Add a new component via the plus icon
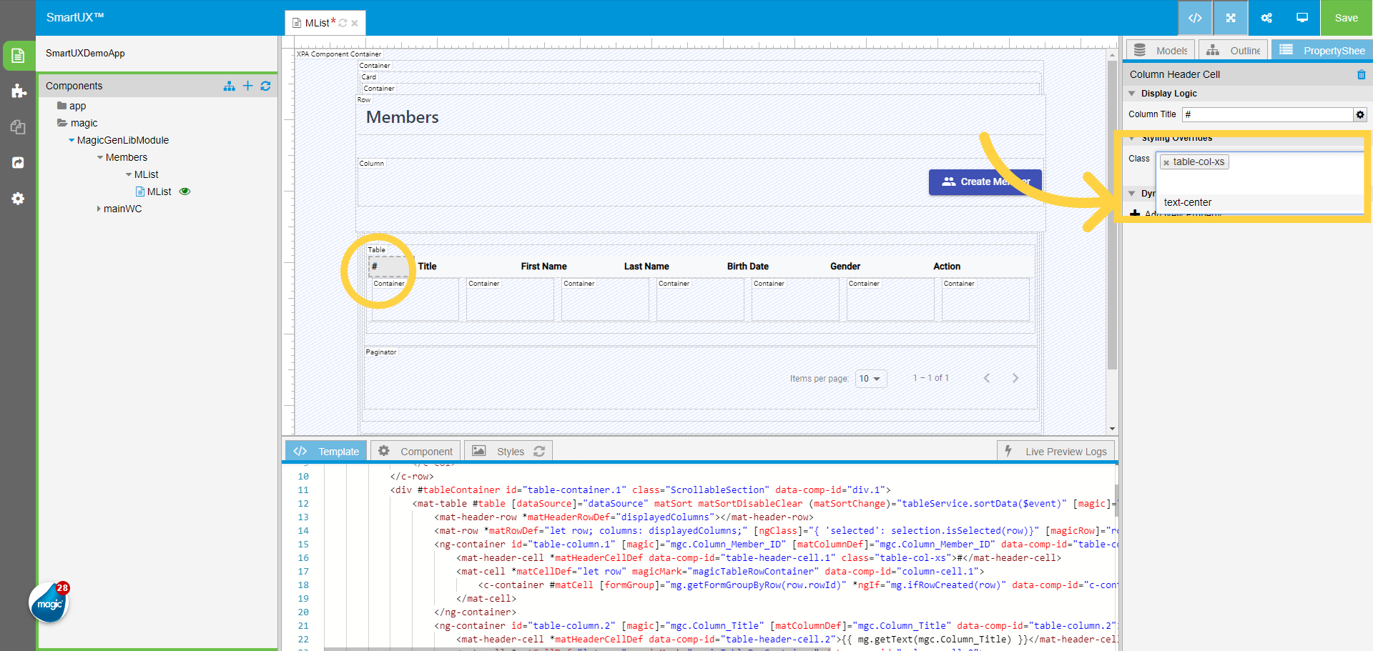 [x=248, y=86]
